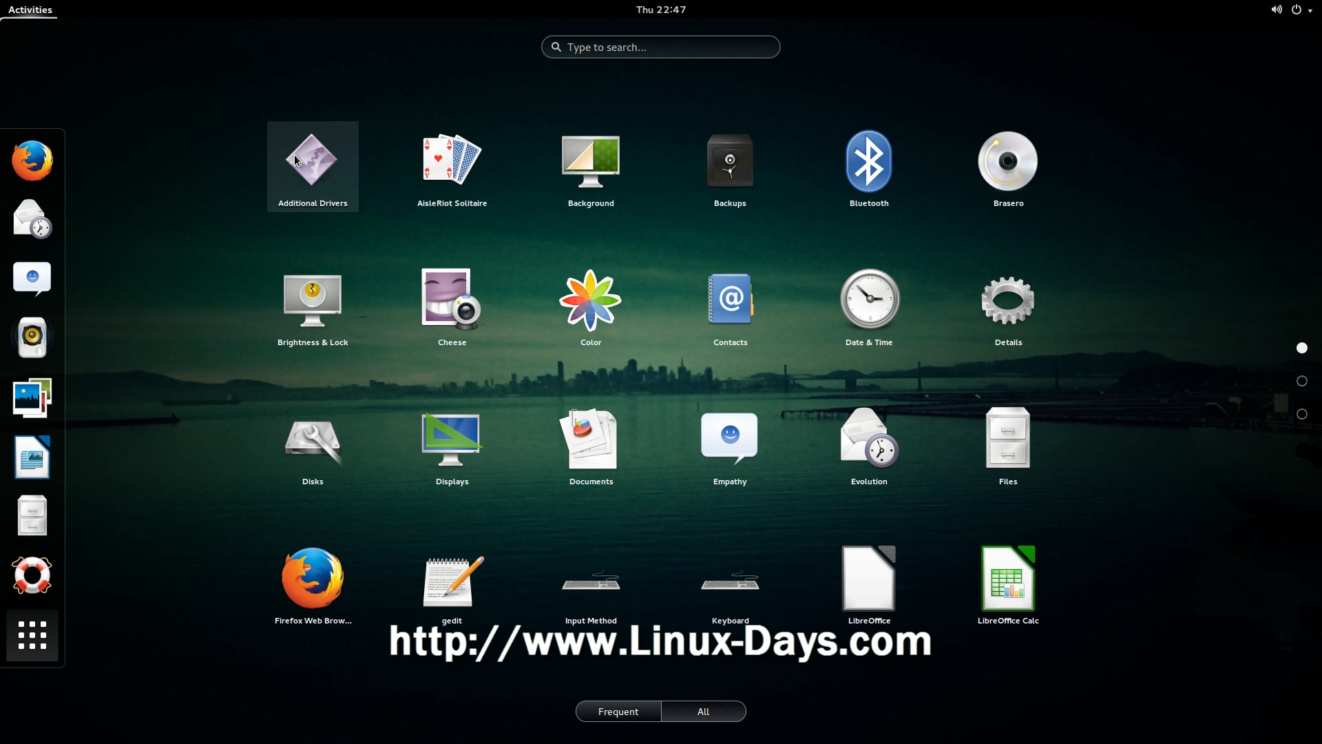Click Evolution mail icon in the dash
1322x744 pixels.
pos(32,219)
